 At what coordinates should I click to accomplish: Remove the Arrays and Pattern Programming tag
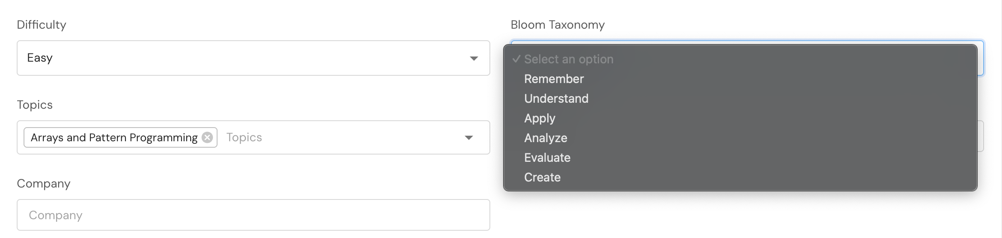(x=207, y=137)
